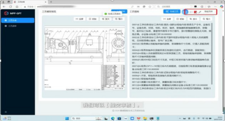The image size is (225, 121).
Task: Open the browser profile icon
Action: (x=3, y=2)
